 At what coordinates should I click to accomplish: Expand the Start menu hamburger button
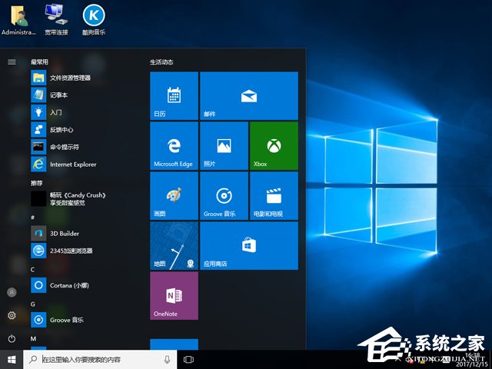pos(12,61)
